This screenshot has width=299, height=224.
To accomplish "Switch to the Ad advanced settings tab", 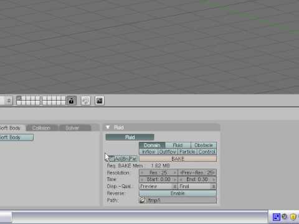I will [x=118, y=159].
